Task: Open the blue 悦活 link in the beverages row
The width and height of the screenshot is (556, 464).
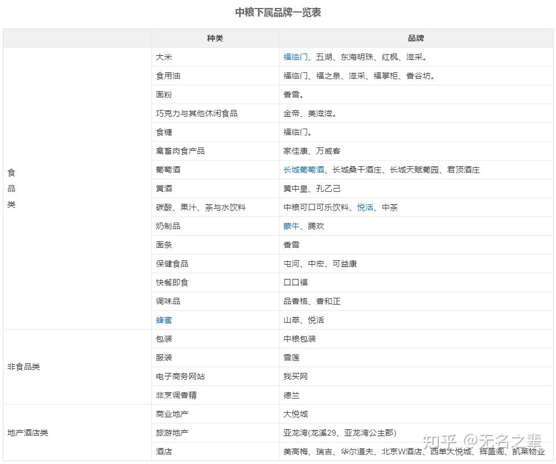Action: [365, 208]
